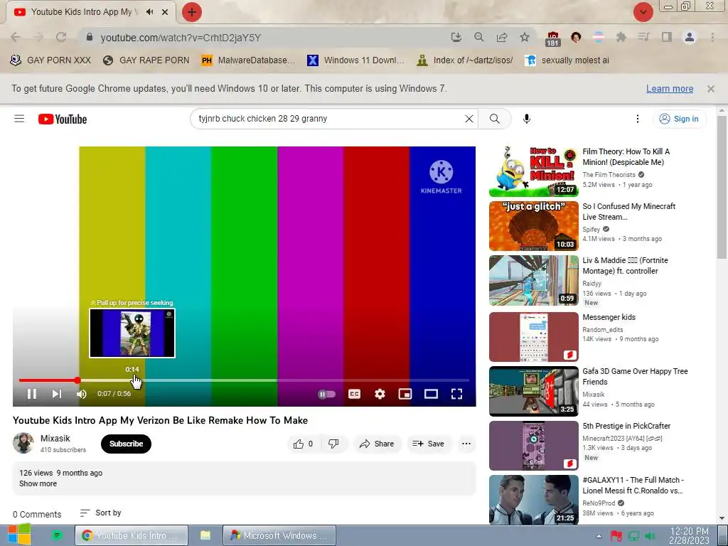
Task: Enter fullscreen via player corner icon
Action: click(x=457, y=394)
